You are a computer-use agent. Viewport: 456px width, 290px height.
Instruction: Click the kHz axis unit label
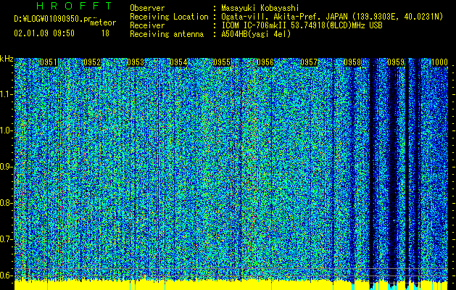click(7, 59)
